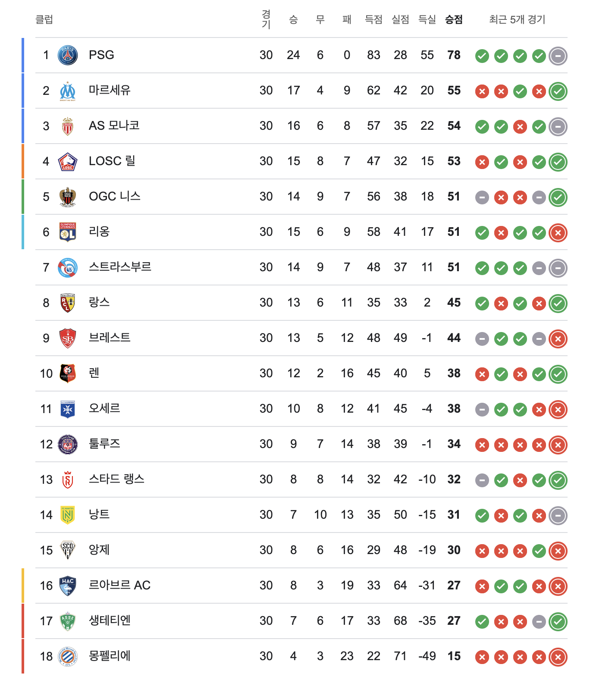593x683 pixels.
Task: Click the 득실 column header
Action: pos(427,19)
